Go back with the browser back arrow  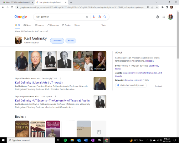(3, 7)
